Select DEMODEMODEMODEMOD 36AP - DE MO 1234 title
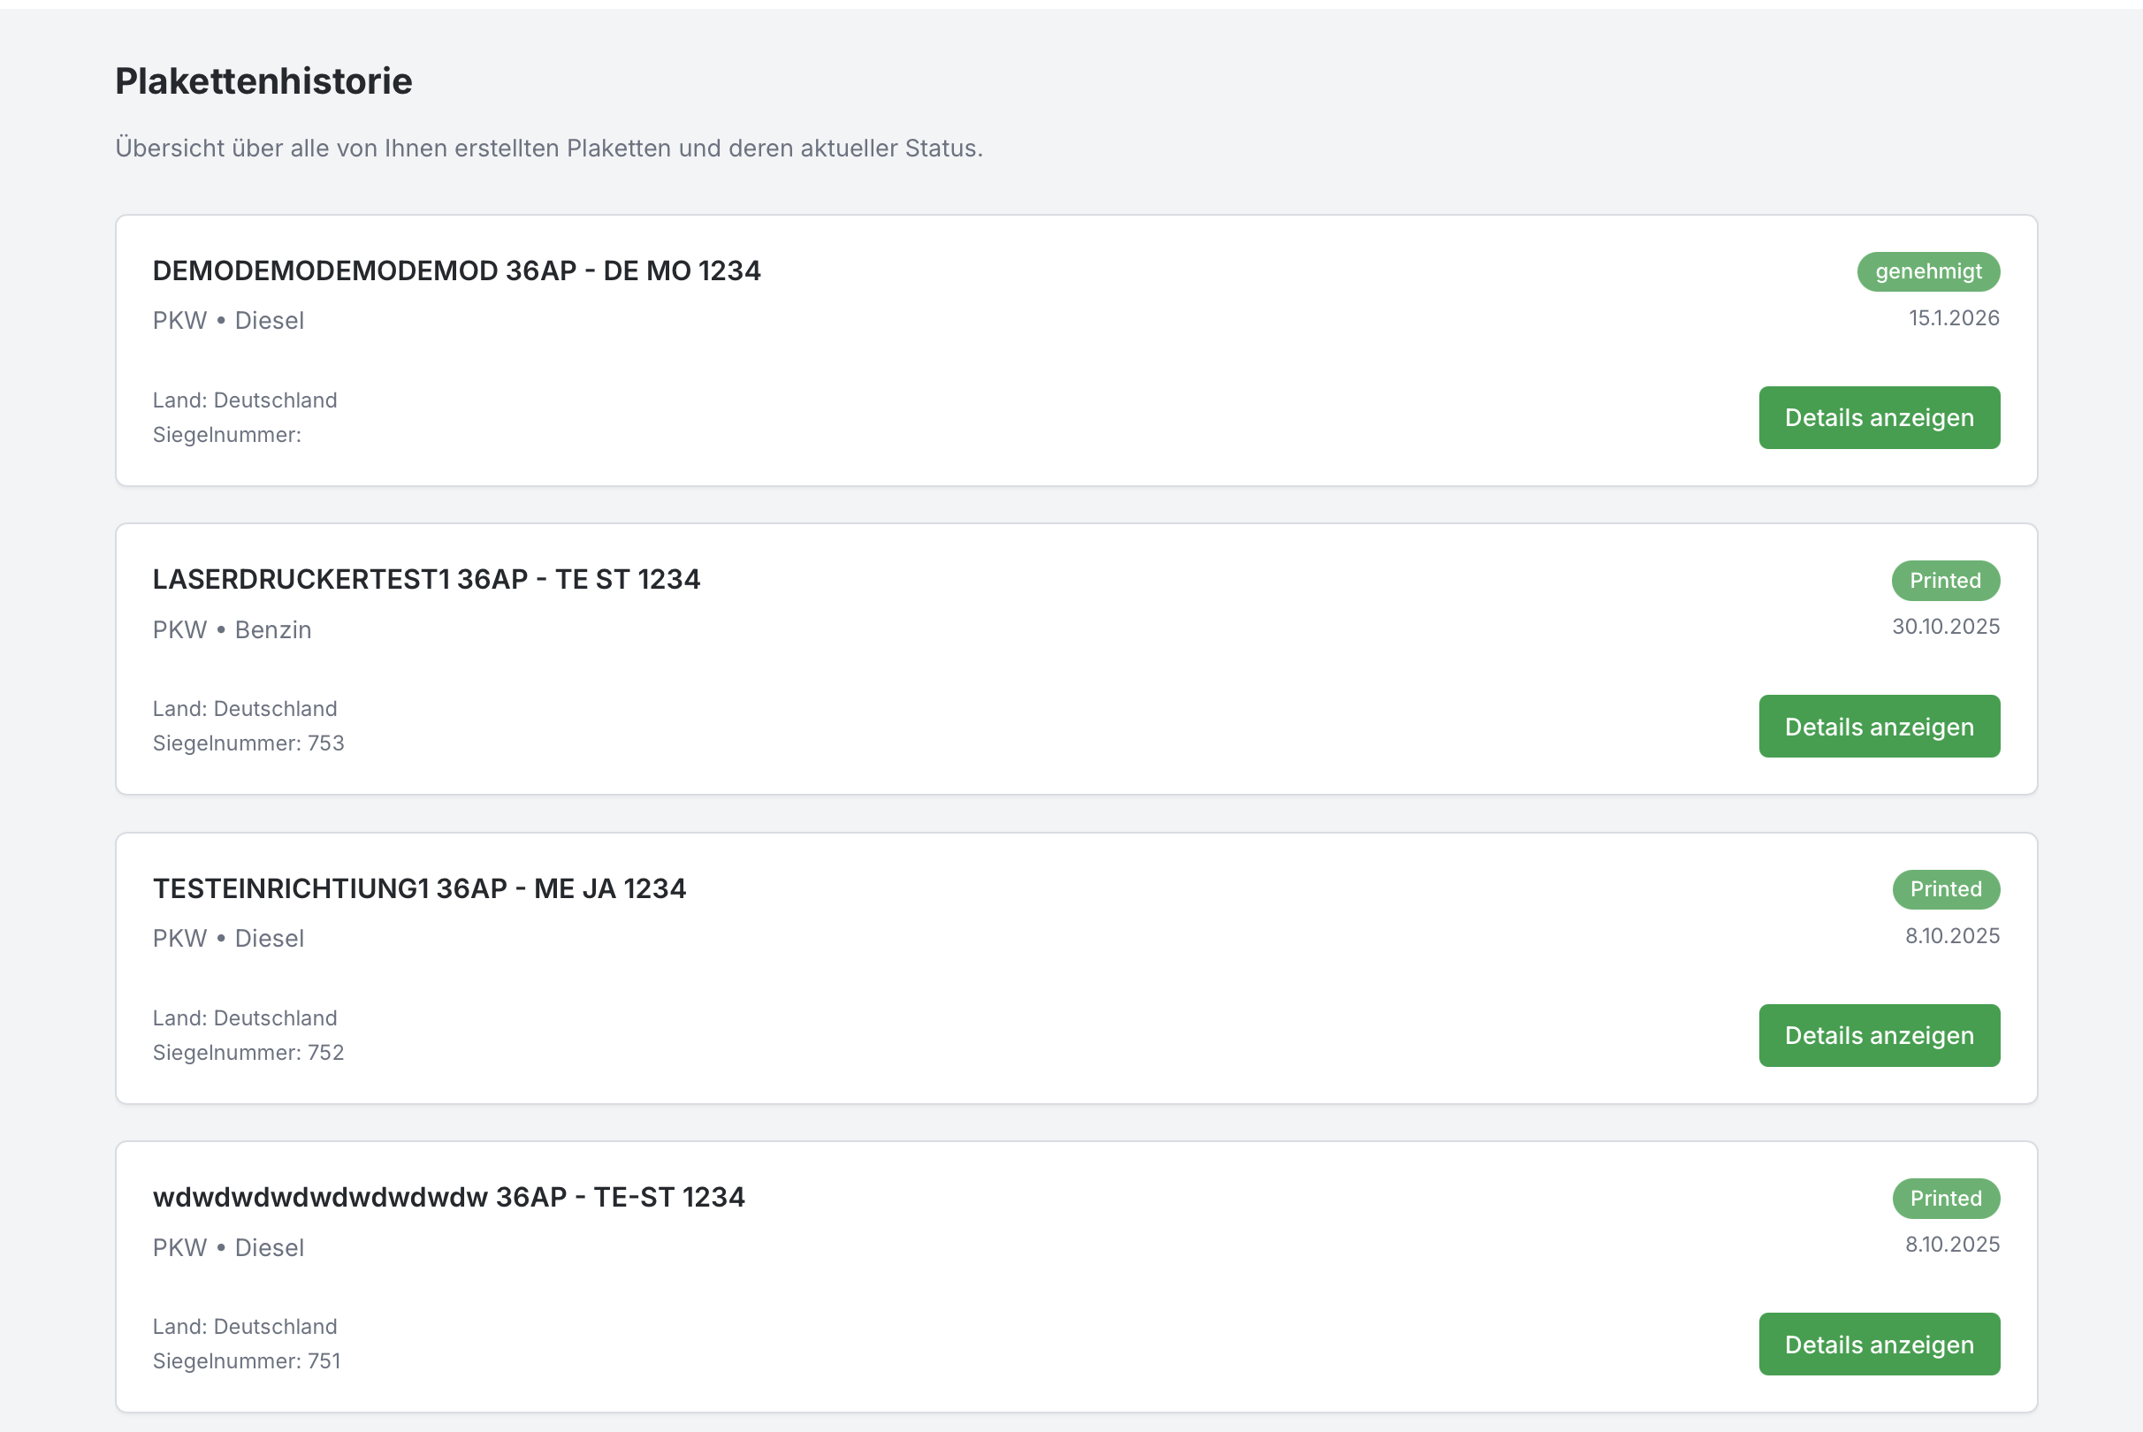Image resolution: width=2143 pixels, height=1432 pixels. [456, 271]
